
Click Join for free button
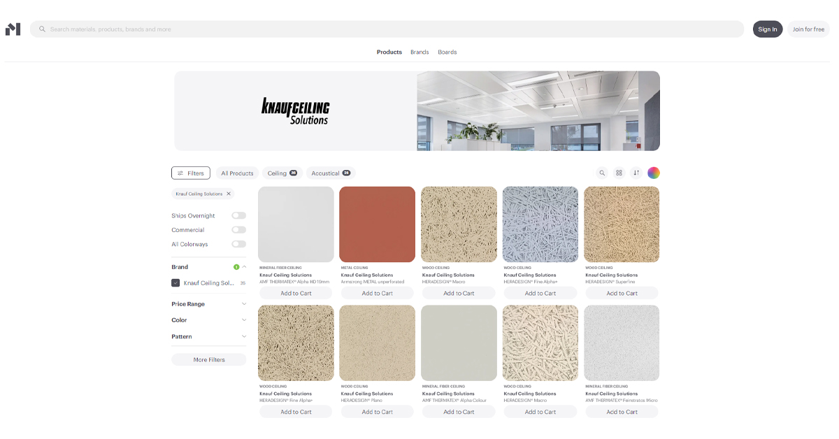pyautogui.click(x=809, y=29)
